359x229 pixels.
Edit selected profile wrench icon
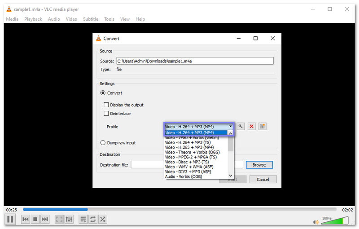point(241,127)
